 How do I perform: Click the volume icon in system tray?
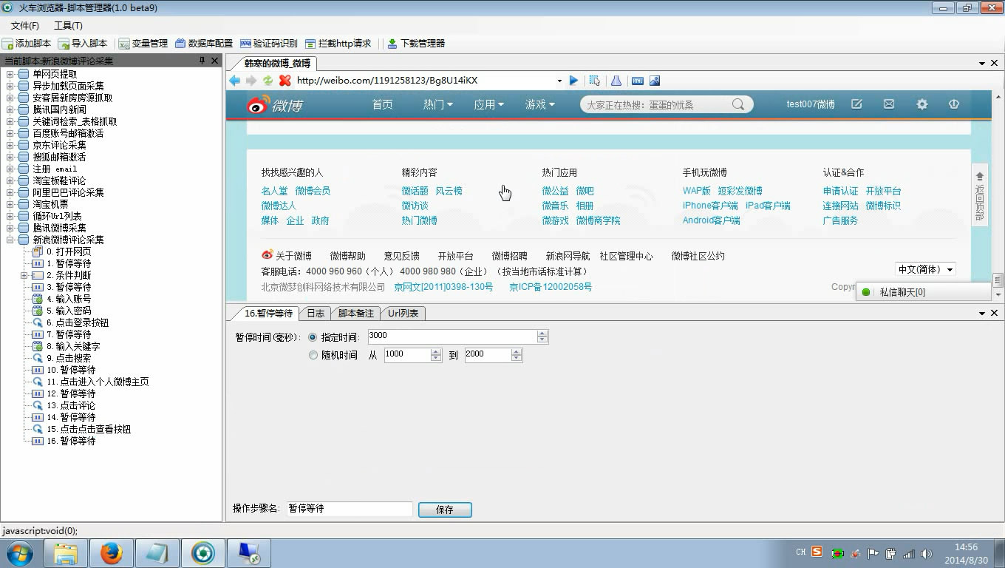coord(927,553)
